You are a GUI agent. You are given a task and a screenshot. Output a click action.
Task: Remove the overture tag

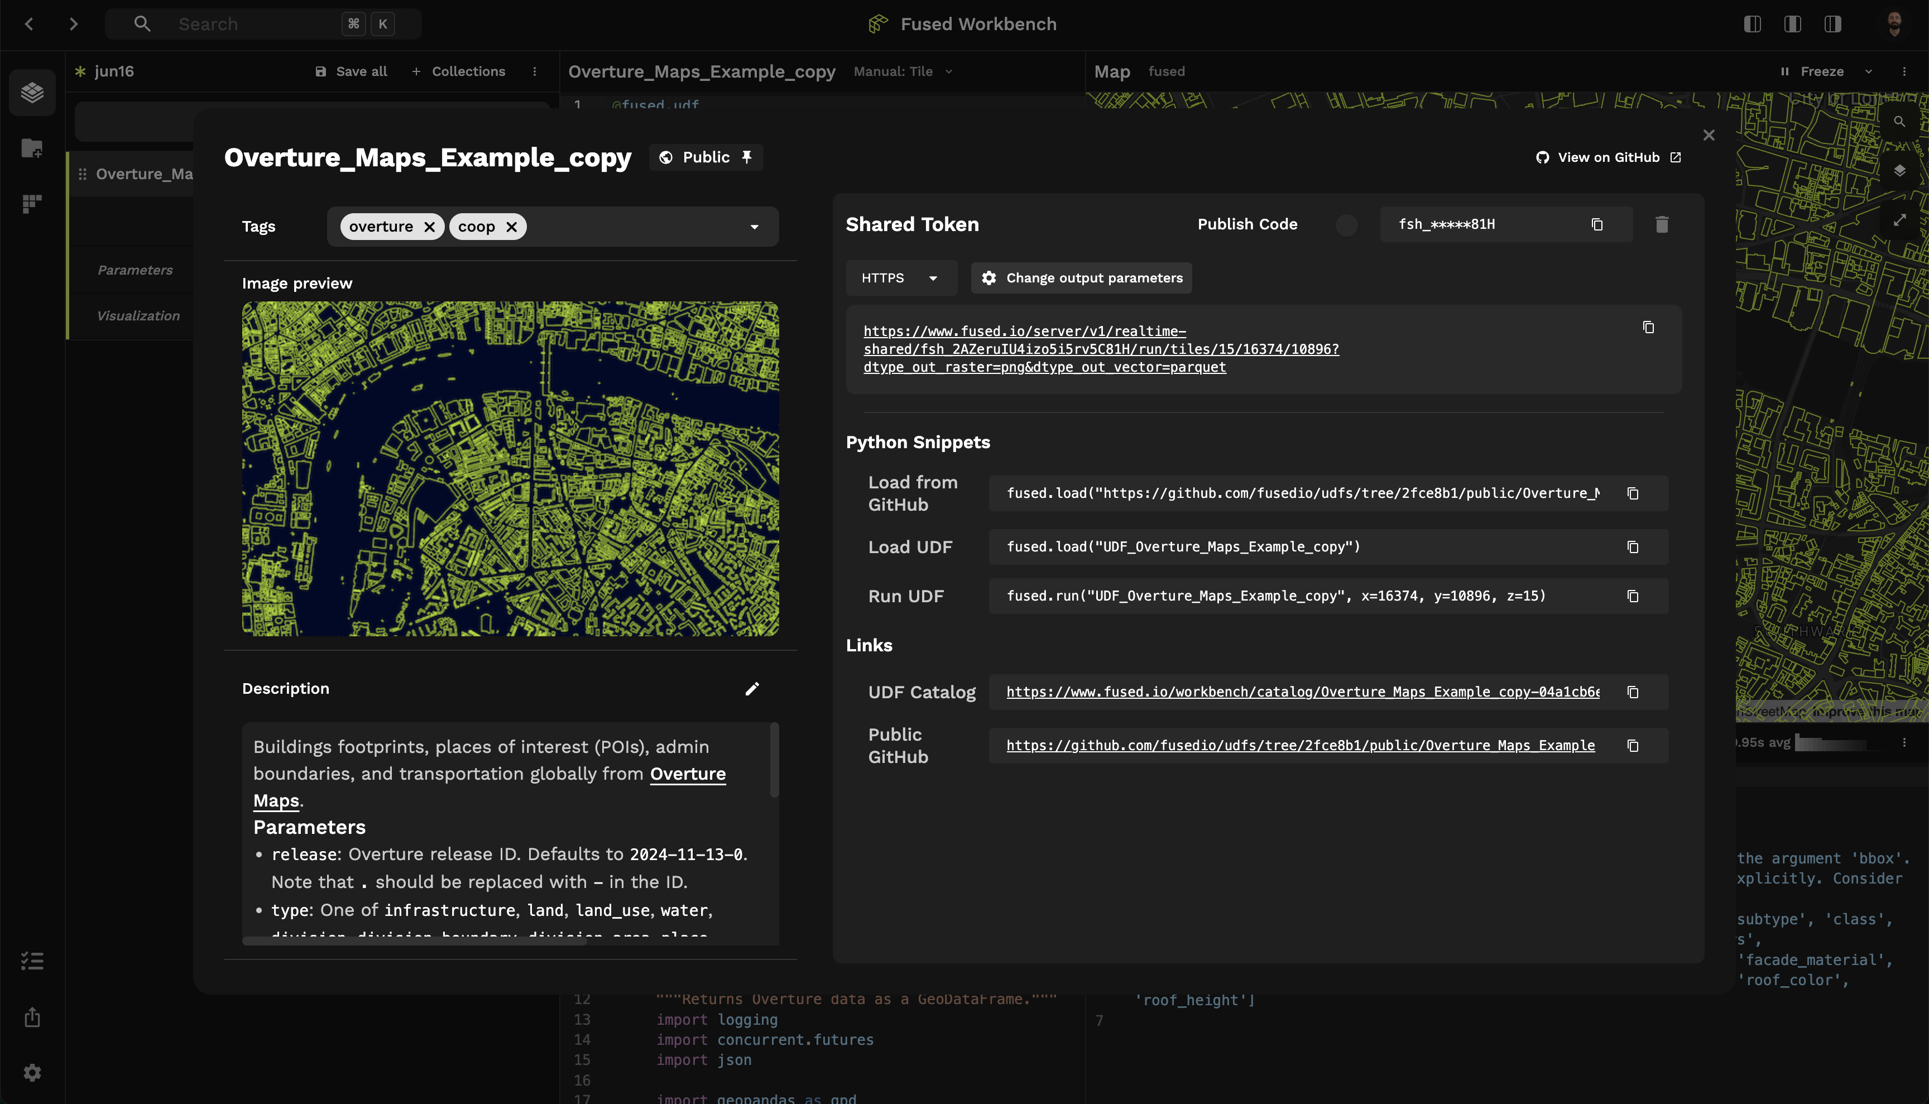[429, 227]
